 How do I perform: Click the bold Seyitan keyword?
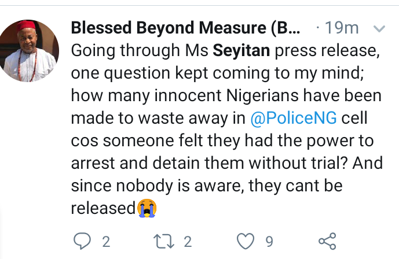click(x=241, y=51)
